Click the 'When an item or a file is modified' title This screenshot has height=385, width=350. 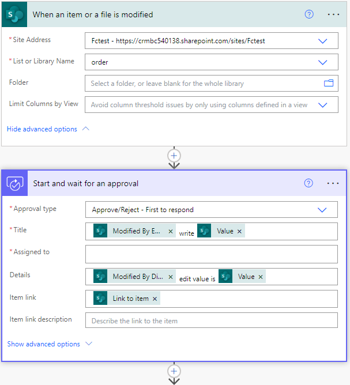[93, 14]
